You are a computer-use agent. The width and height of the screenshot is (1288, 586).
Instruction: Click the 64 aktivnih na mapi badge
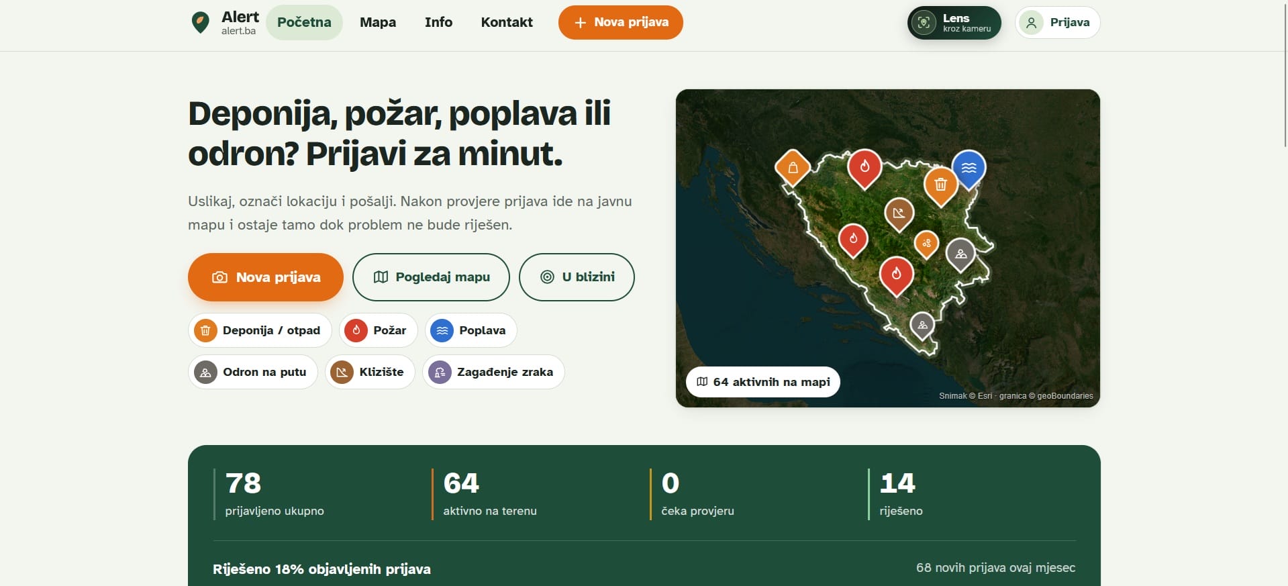763,382
